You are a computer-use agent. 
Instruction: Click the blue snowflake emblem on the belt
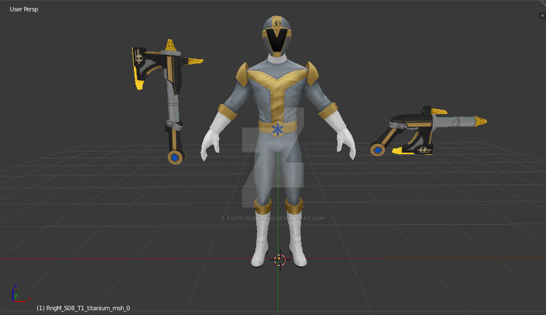pyautogui.click(x=277, y=129)
